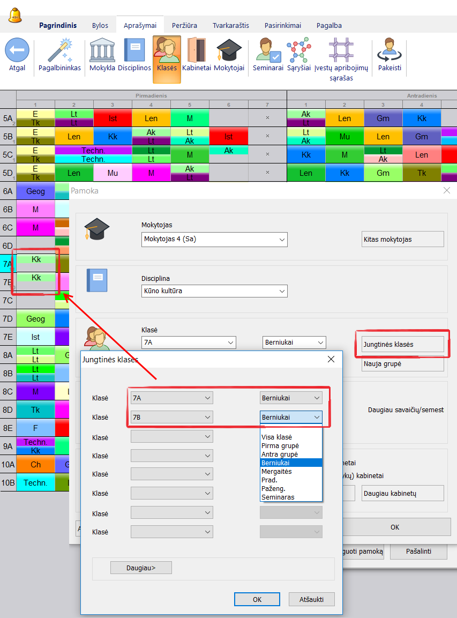
Task: Open the Peržiūra tab
Action: point(184,25)
